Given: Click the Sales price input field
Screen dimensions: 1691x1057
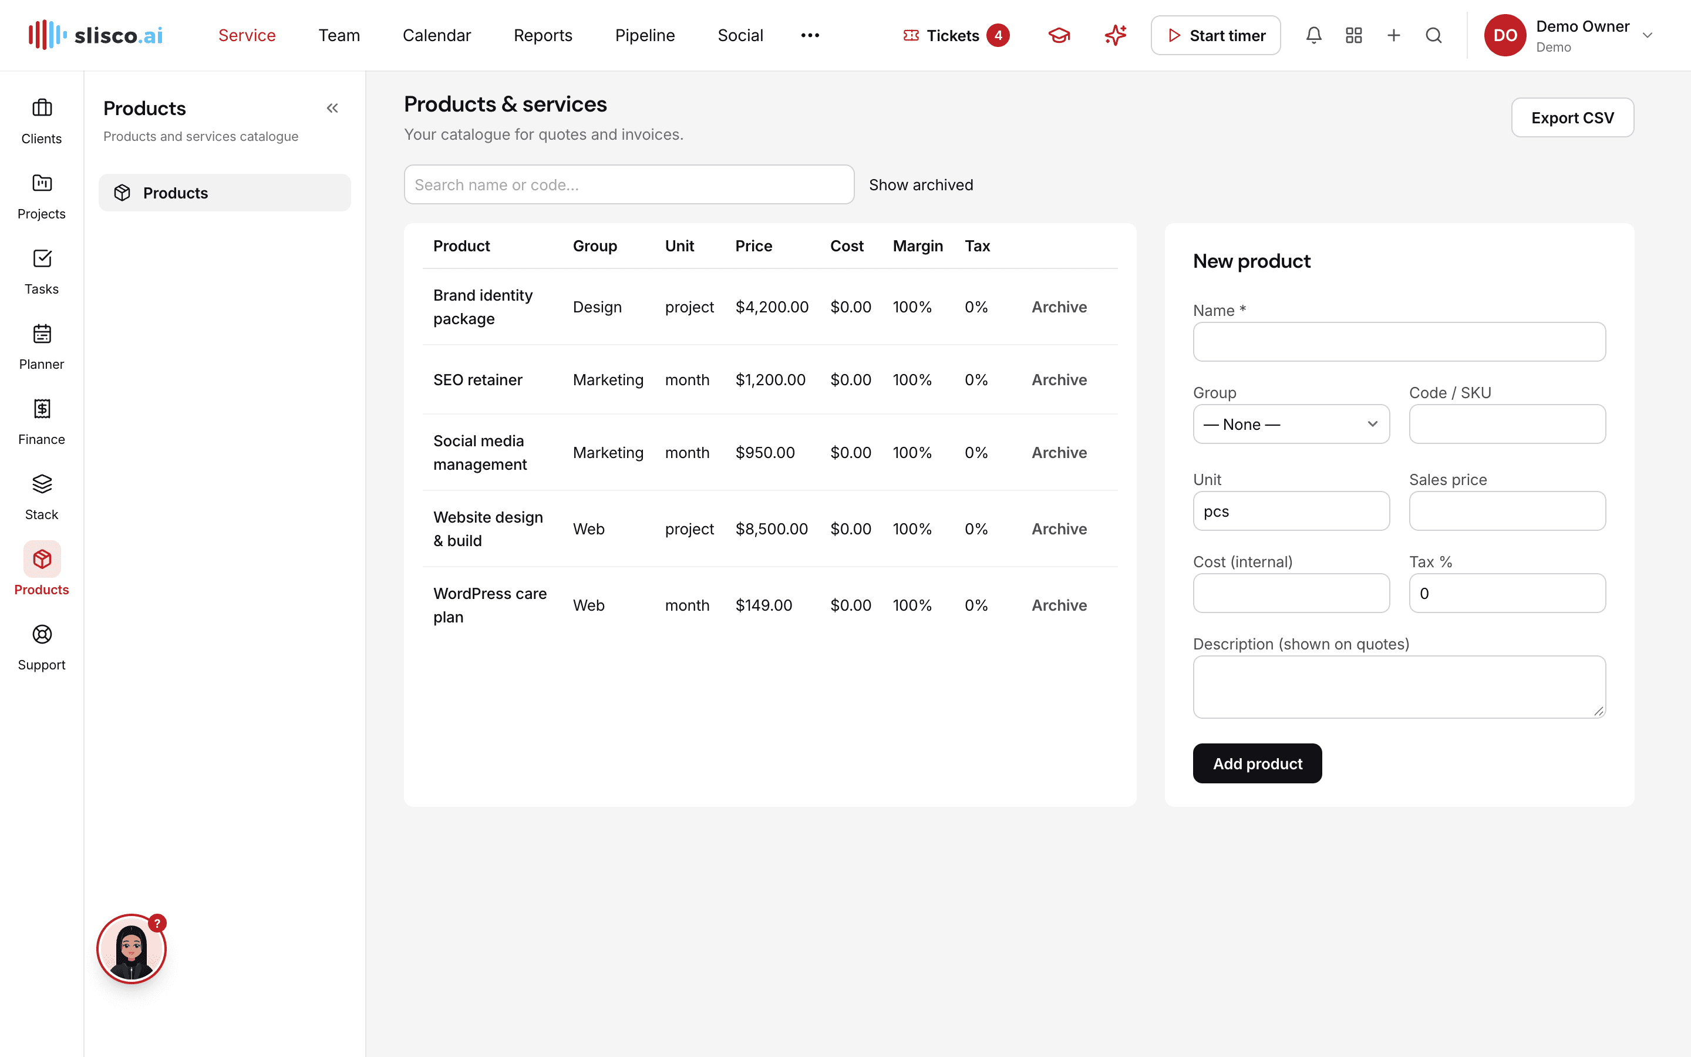Looking at the screenshot, I should [x=1507, y=511].
